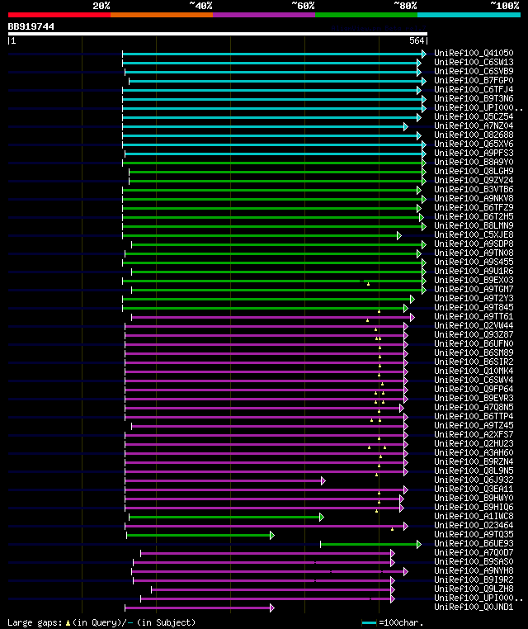
Task: Select the UniRef100_Q5CZ54 label
Action: click(x=474, y=116)
